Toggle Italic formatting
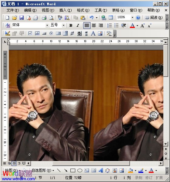This screenshot has width=170, height=182. click(78, 25)
